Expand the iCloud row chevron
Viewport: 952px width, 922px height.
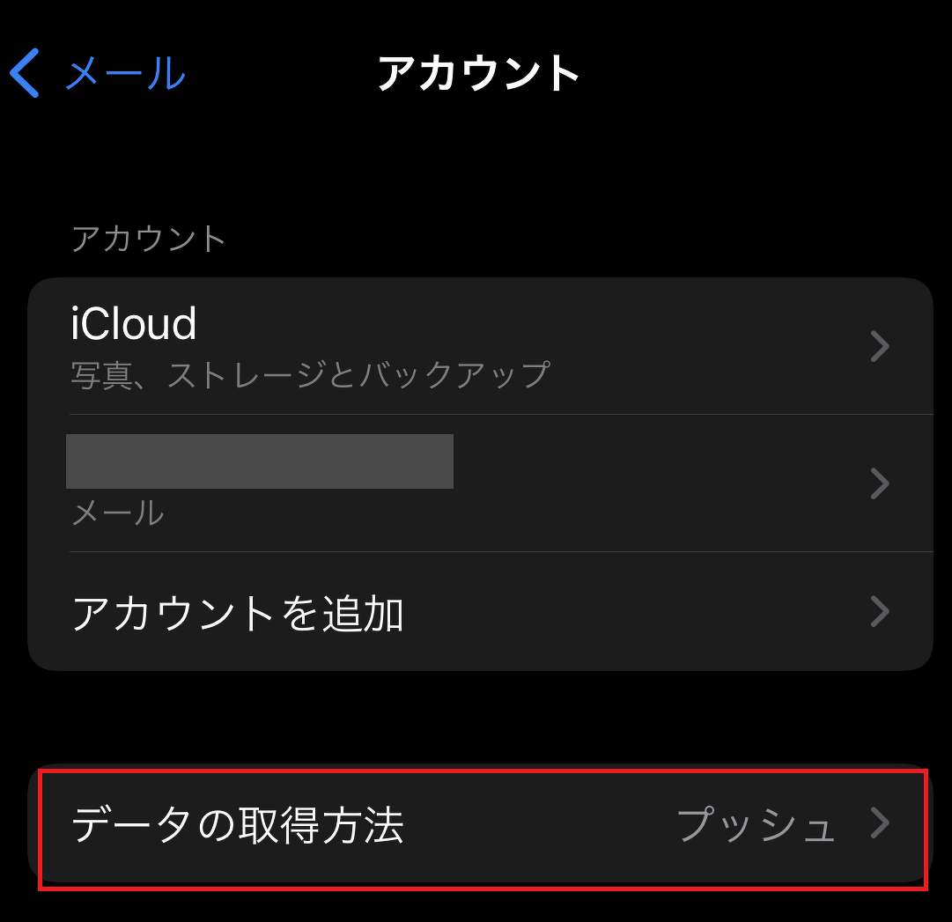(x=879, y=347)
